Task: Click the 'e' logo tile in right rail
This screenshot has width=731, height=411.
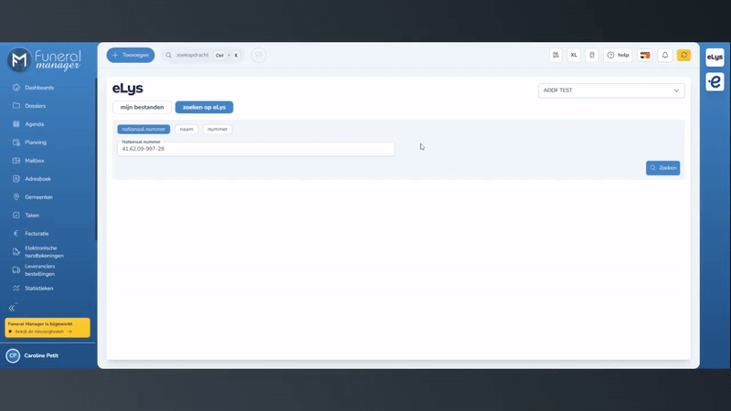Action: pyautogui.click(x=715, y=81)
